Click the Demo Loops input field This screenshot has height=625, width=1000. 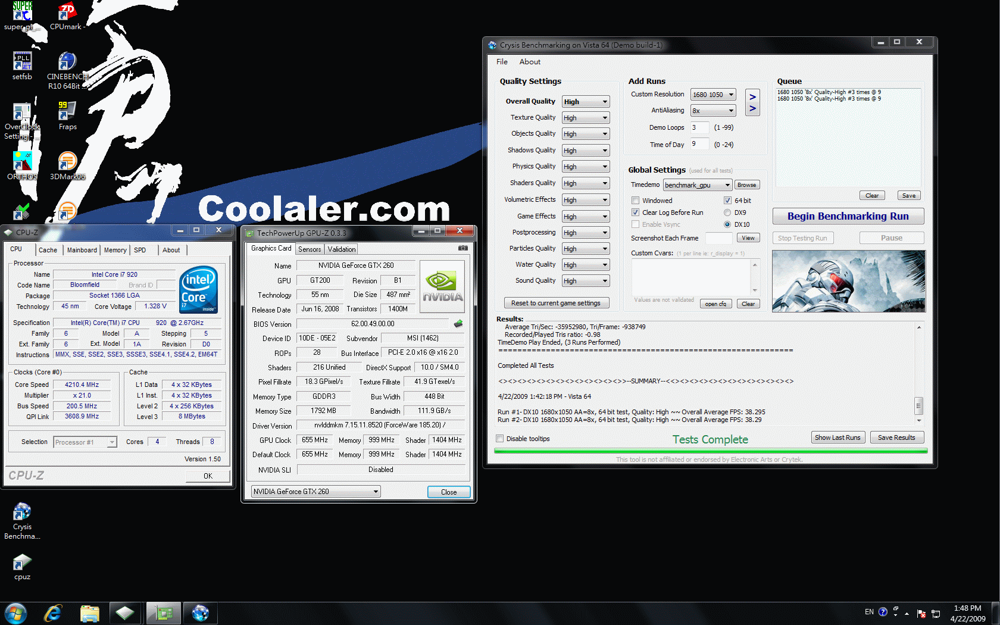click(x=699, y=127)
